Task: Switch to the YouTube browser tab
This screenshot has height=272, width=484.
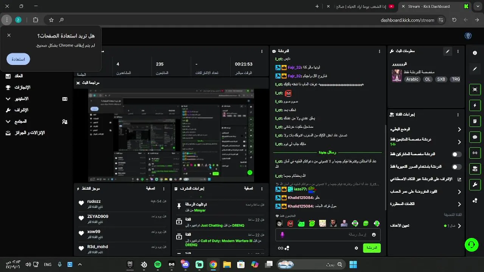Action: [361, 6]
